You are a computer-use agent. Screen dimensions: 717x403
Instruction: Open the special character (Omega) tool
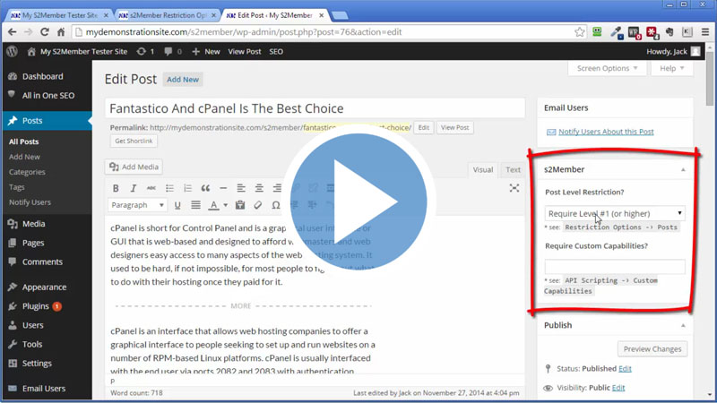point(275,205)
